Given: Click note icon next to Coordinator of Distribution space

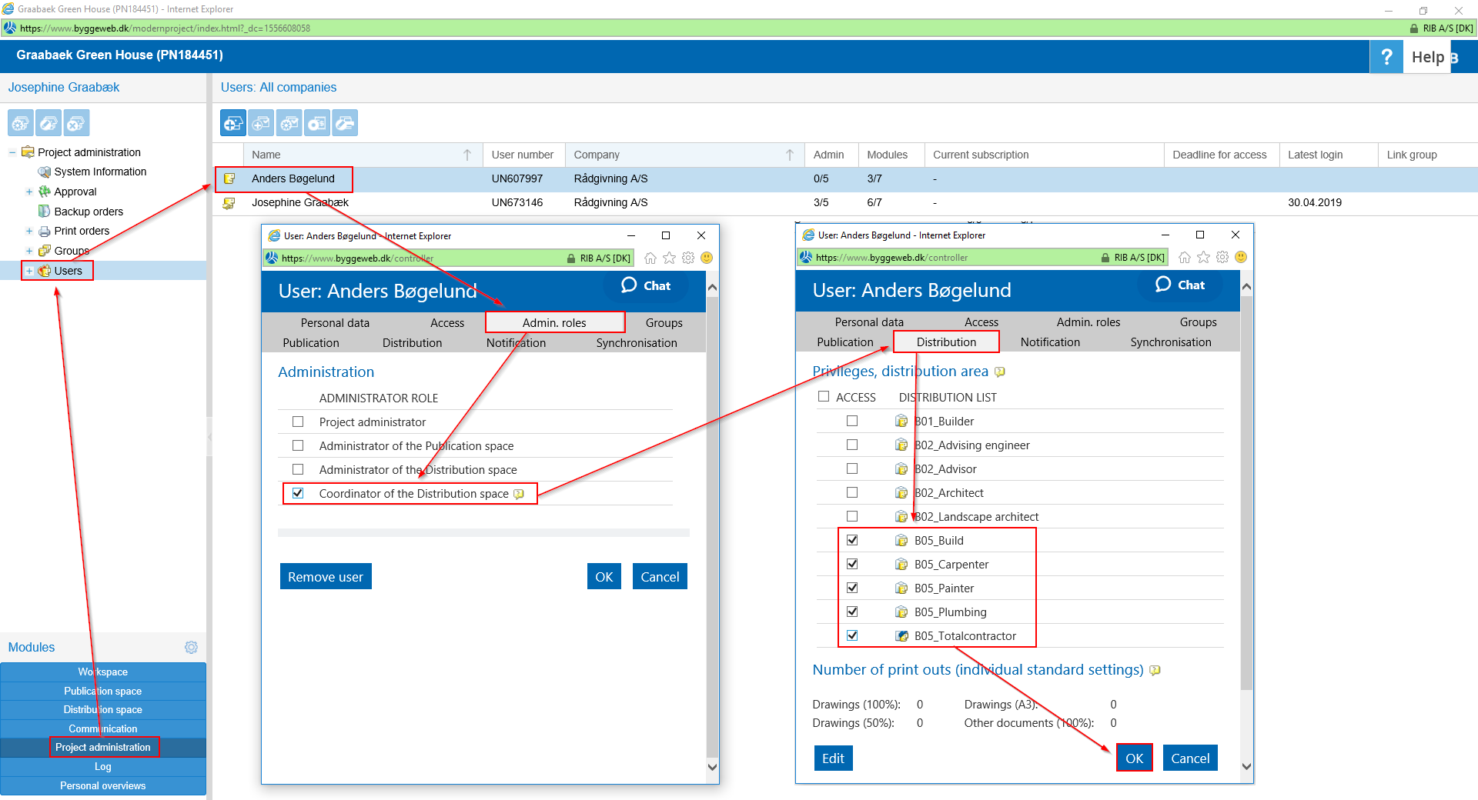Looking at the screenshot, I should point(519,495).
